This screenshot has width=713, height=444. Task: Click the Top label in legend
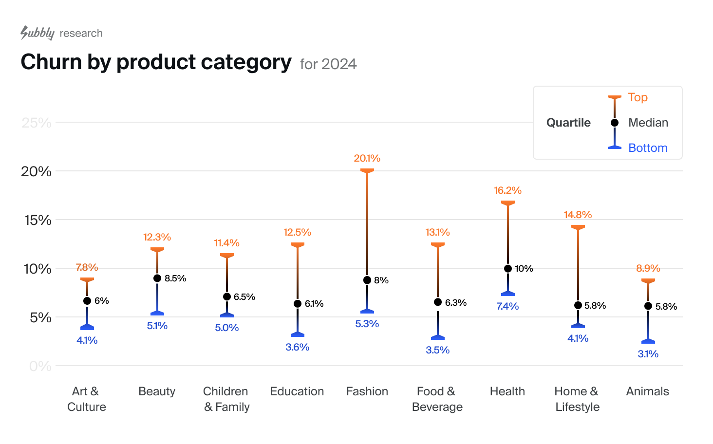(638, 97)
